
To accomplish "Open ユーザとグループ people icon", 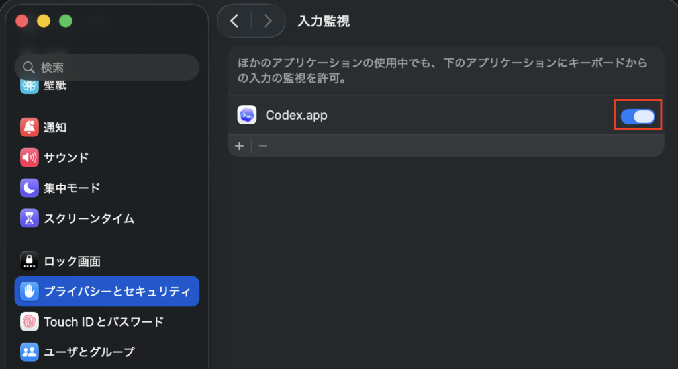I will coord(29,352).
